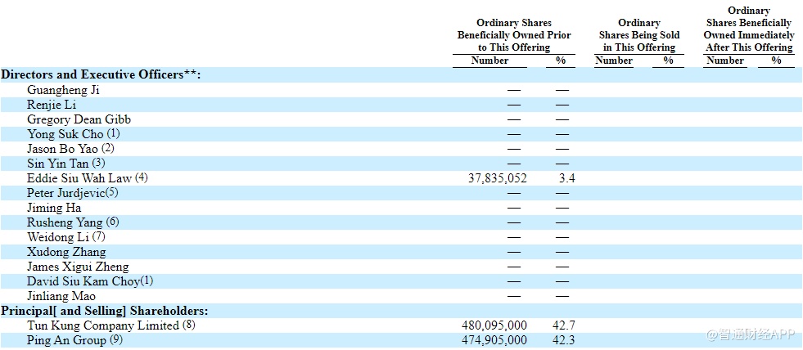The height and width of the screenshot is (350, 803).
Task: Select the 474,905,000 share count
Action: (x=494, y=340)
